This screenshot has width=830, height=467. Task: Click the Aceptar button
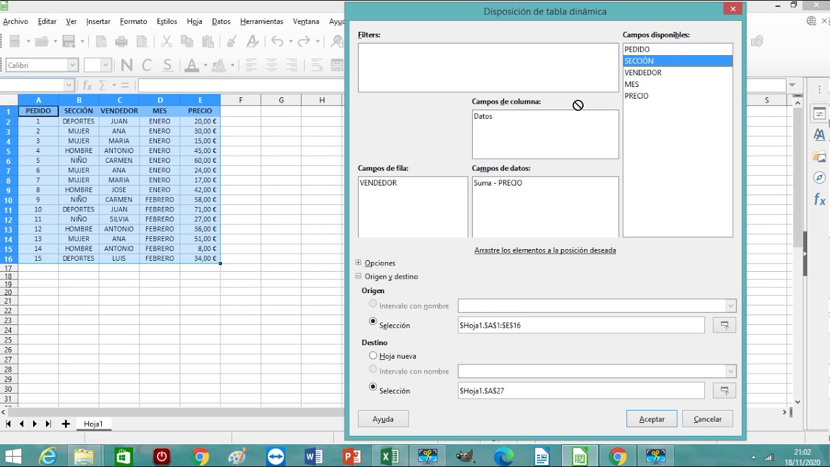pos(652,419)
